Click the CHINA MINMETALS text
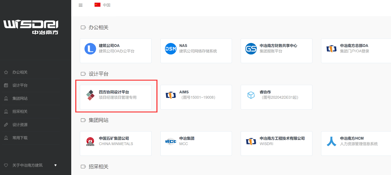 pos(116,144)
